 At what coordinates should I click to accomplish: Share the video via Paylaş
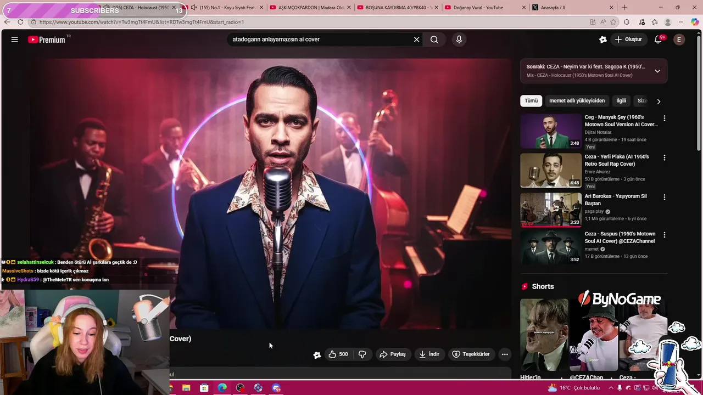pos(393,354)
